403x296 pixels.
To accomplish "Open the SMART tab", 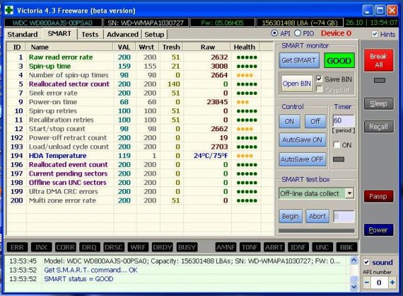I will [x=59, y=34].
